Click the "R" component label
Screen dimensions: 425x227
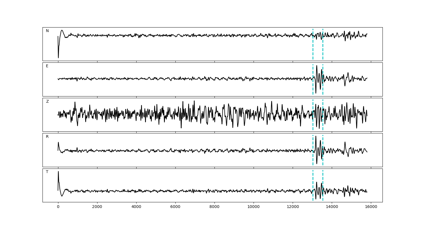(x=47, y=137)
